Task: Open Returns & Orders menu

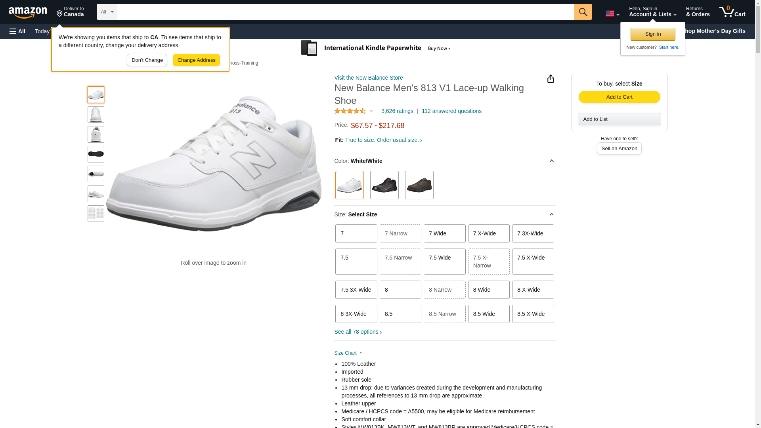Action: 698,12
